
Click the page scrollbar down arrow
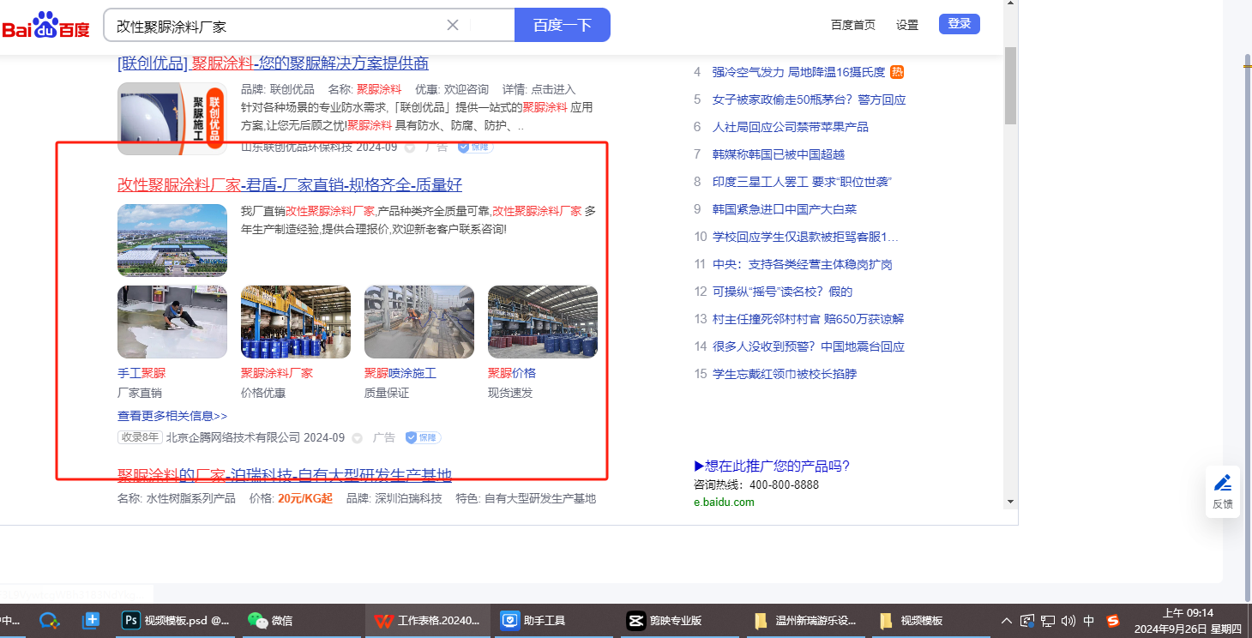(x=1010, y=502)
